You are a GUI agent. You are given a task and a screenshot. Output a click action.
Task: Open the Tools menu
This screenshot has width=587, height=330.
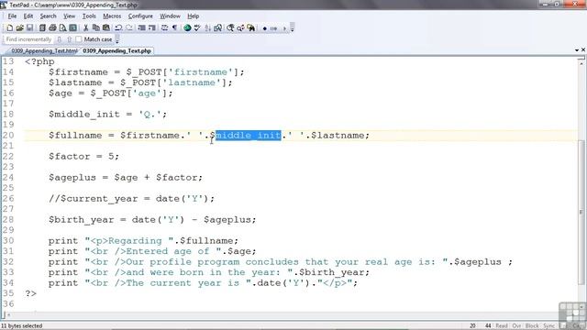pos(89,16)
